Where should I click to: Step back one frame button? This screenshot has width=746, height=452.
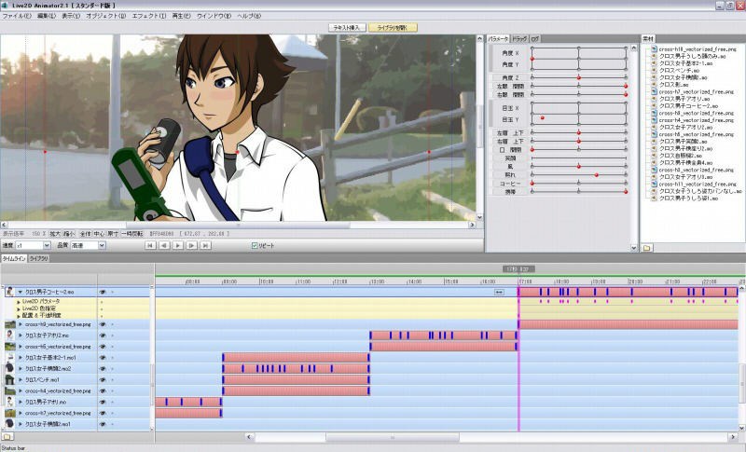coord(164,245)
